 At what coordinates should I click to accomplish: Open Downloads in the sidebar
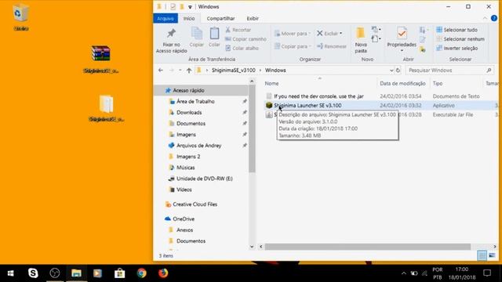click(x=189, y=113)
